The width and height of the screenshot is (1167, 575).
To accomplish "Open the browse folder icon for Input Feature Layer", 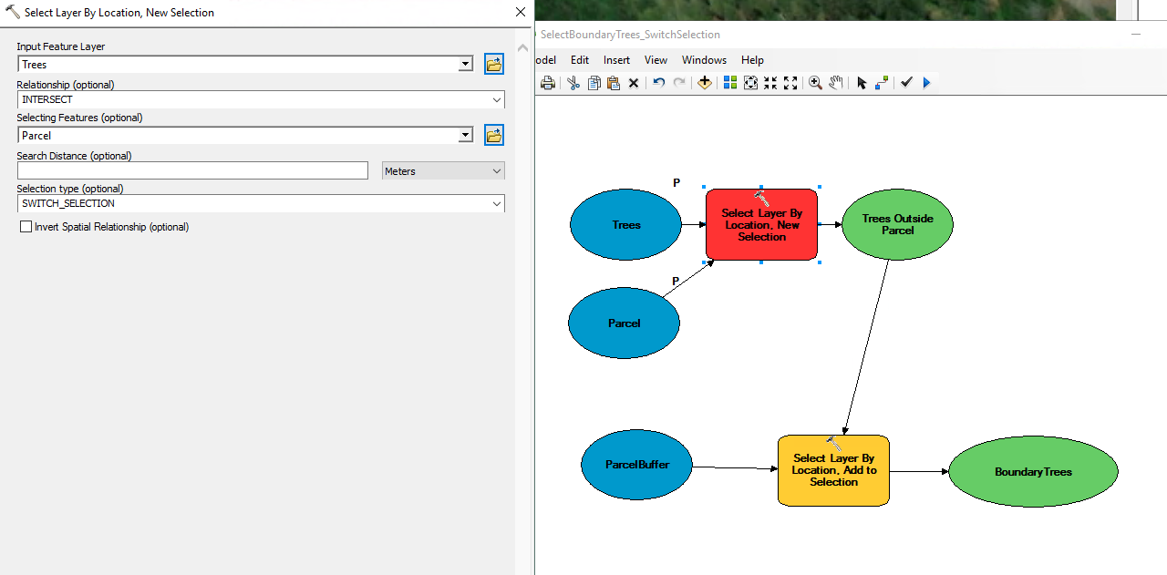I will (x=493, y=64).
